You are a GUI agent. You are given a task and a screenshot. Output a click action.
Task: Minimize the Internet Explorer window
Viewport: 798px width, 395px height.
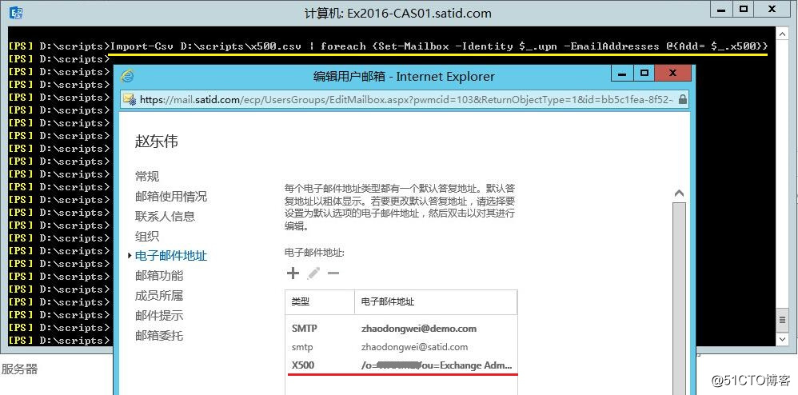[x=622, y=74]
